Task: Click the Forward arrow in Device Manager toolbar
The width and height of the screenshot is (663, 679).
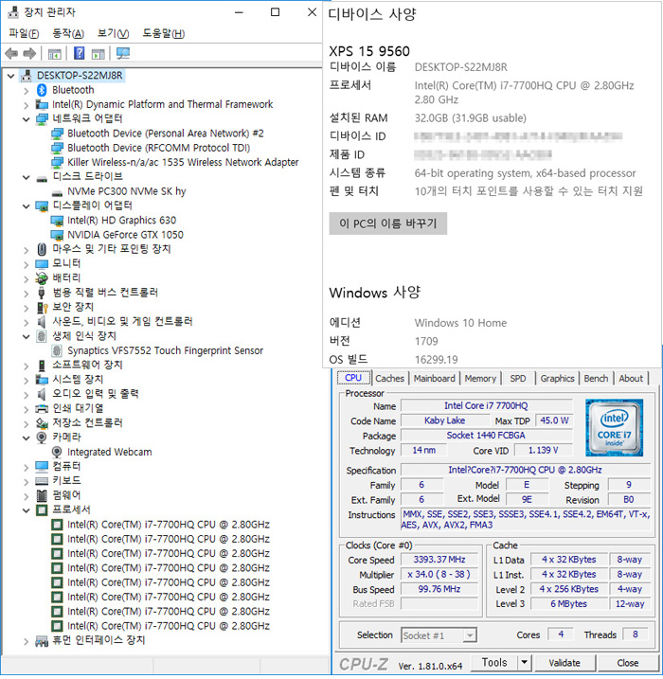Action: point(29,54)
